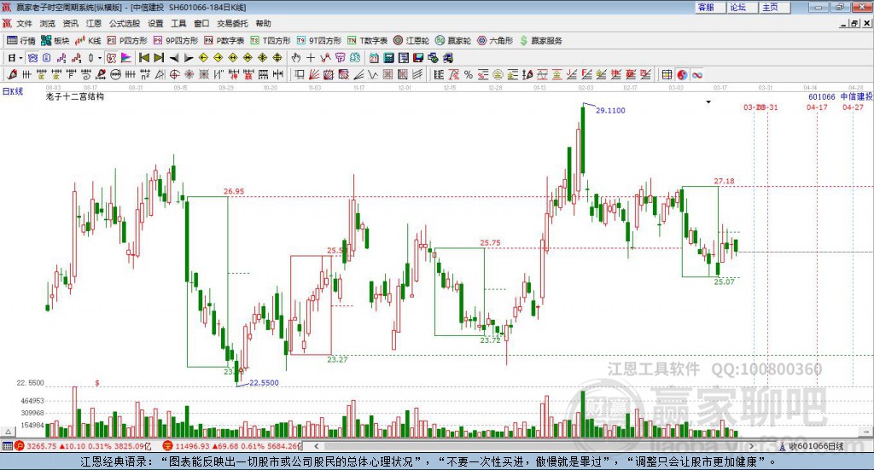Click the horizontal scrollbar left arrow
Viewport: 874px width, 470px height.
coord(316,446)
